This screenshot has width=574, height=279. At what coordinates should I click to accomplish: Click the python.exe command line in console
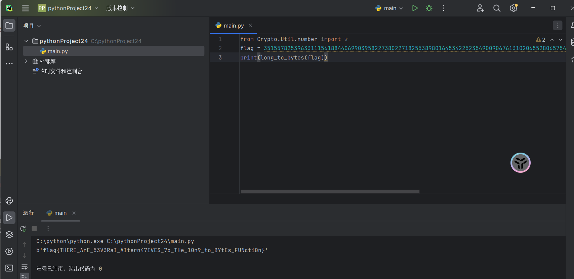[x=115, y=241]
